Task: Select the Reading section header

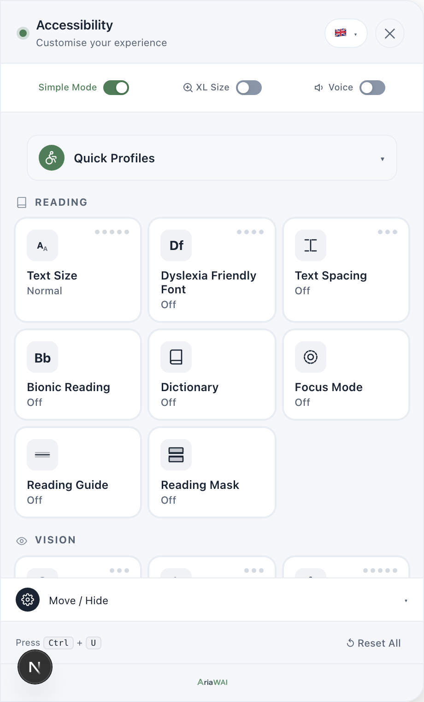Action: click(x=61, y=202)
